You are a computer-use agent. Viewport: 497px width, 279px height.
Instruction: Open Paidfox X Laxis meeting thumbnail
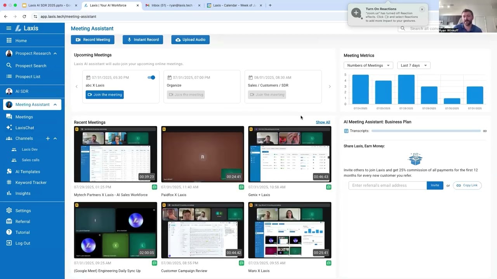[x=203, y=154]
